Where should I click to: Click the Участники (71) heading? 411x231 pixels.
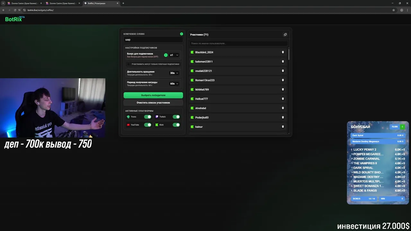click(x=199, y=35)
